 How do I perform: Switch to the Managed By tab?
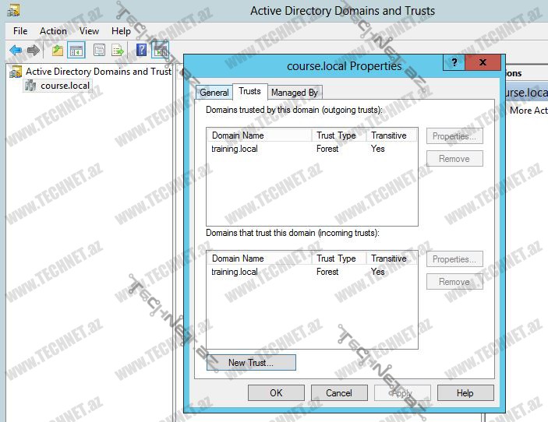pos(294,93)
